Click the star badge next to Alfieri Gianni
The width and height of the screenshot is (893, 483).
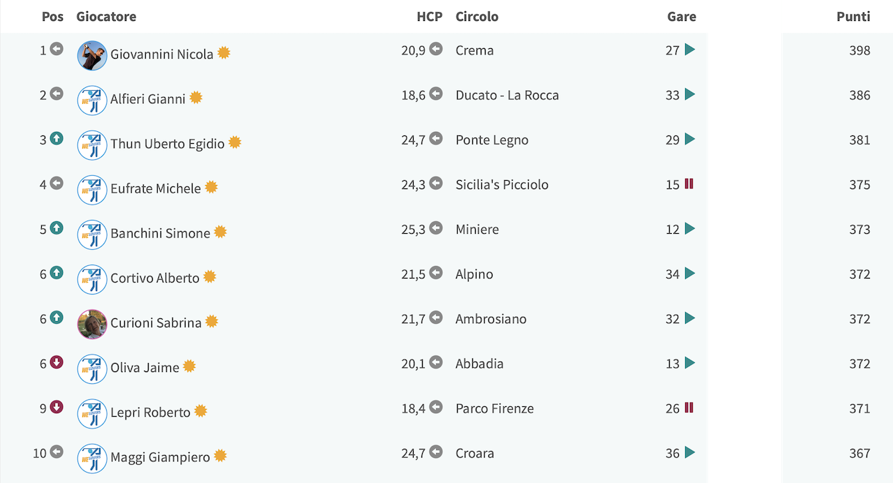click(196, 98)
